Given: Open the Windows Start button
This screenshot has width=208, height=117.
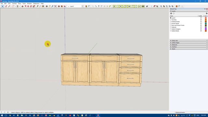Looking at the screenshot, I should click(x=2, y=115).
